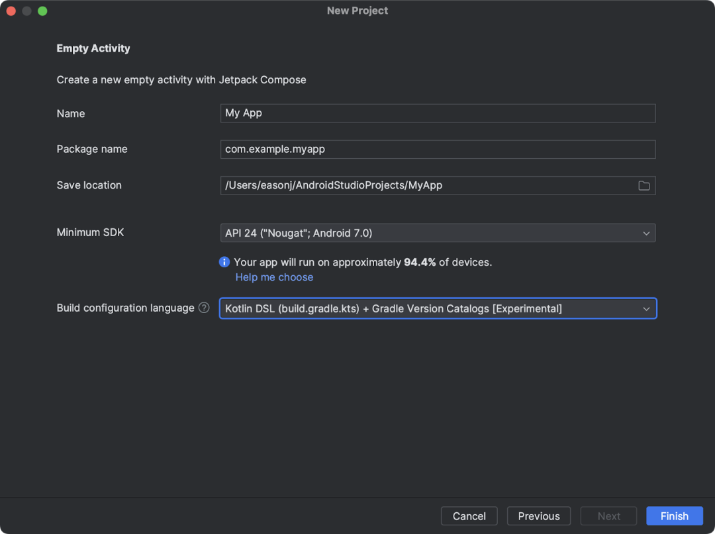This screenshot has height=534, width=715.
Task: Click the folder browse icon in Save location
Action: 643,186
